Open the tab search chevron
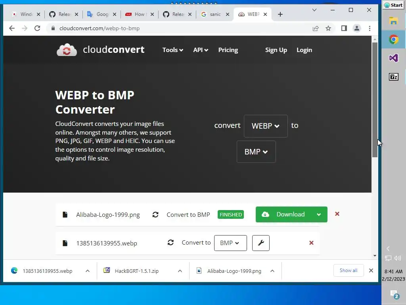 pos(314,10)
